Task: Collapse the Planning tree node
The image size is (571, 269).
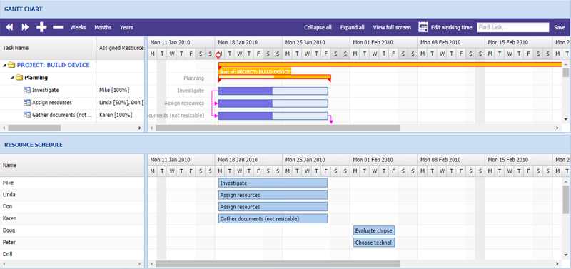Action: point(12,78)
